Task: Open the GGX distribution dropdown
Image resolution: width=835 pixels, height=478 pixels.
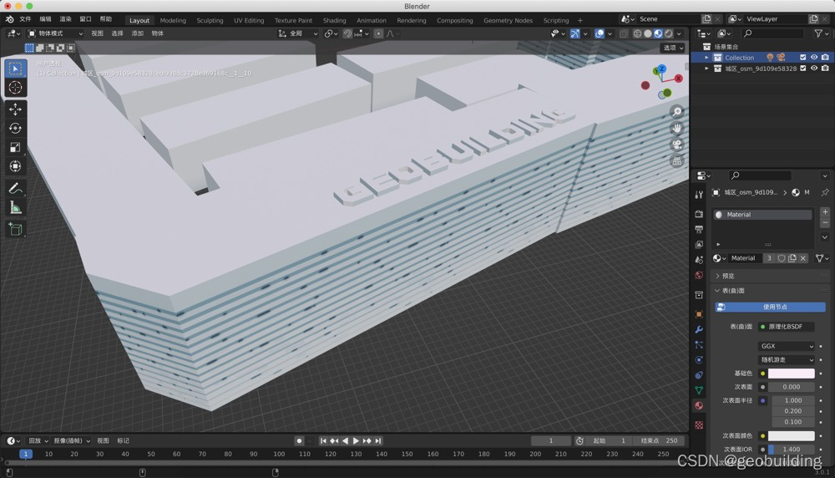Action: [786, 346]
